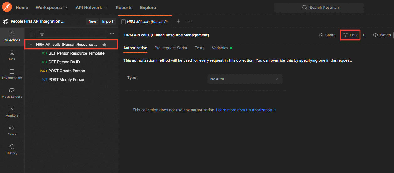Select Collections in the sidebar
Image resolution: width=394 pixels, height=173 pixels.
(x=12, y=37)
